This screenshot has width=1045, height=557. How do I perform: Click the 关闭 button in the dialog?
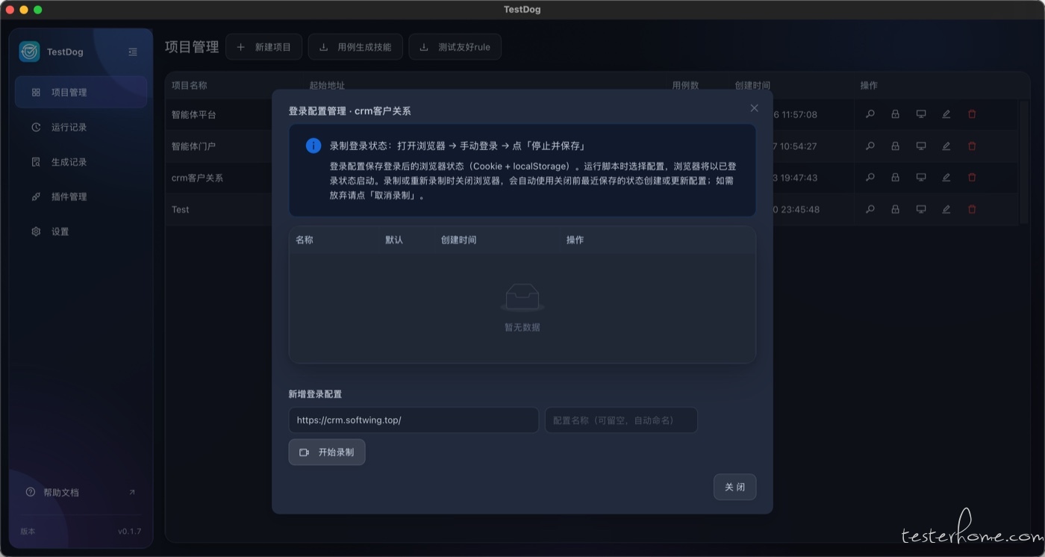[734, 487]
